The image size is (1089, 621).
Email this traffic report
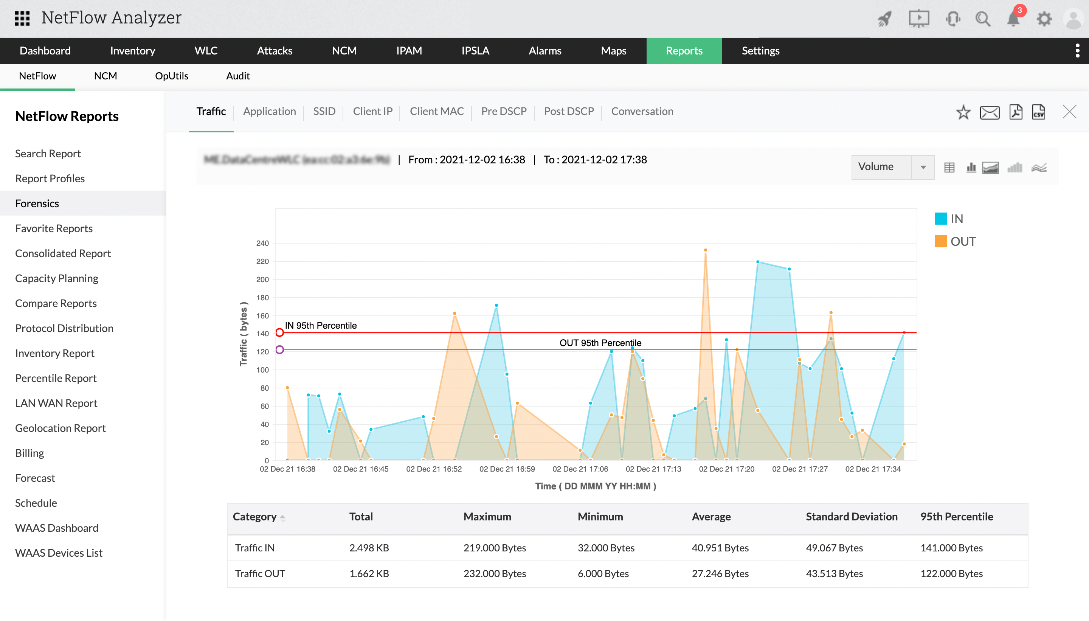pos(989,112)
